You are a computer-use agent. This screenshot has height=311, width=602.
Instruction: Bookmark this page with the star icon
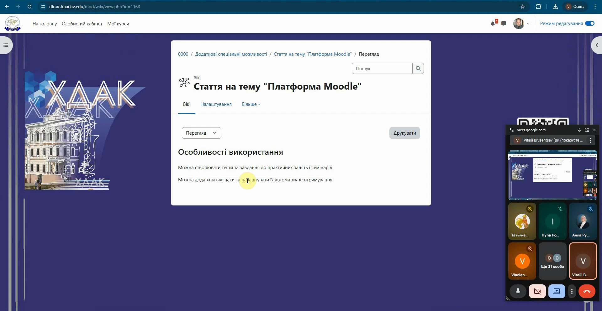coord(522,7)
